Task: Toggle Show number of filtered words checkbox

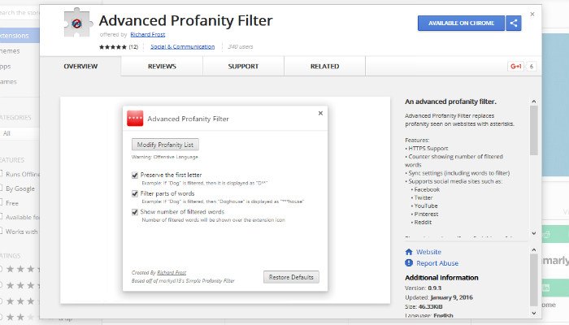Action: [135, 212]
